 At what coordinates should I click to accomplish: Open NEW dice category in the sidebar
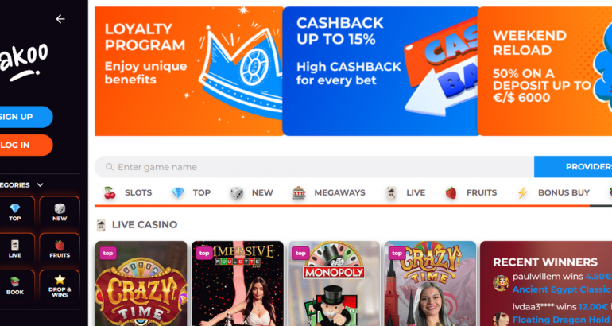[60, 213]
